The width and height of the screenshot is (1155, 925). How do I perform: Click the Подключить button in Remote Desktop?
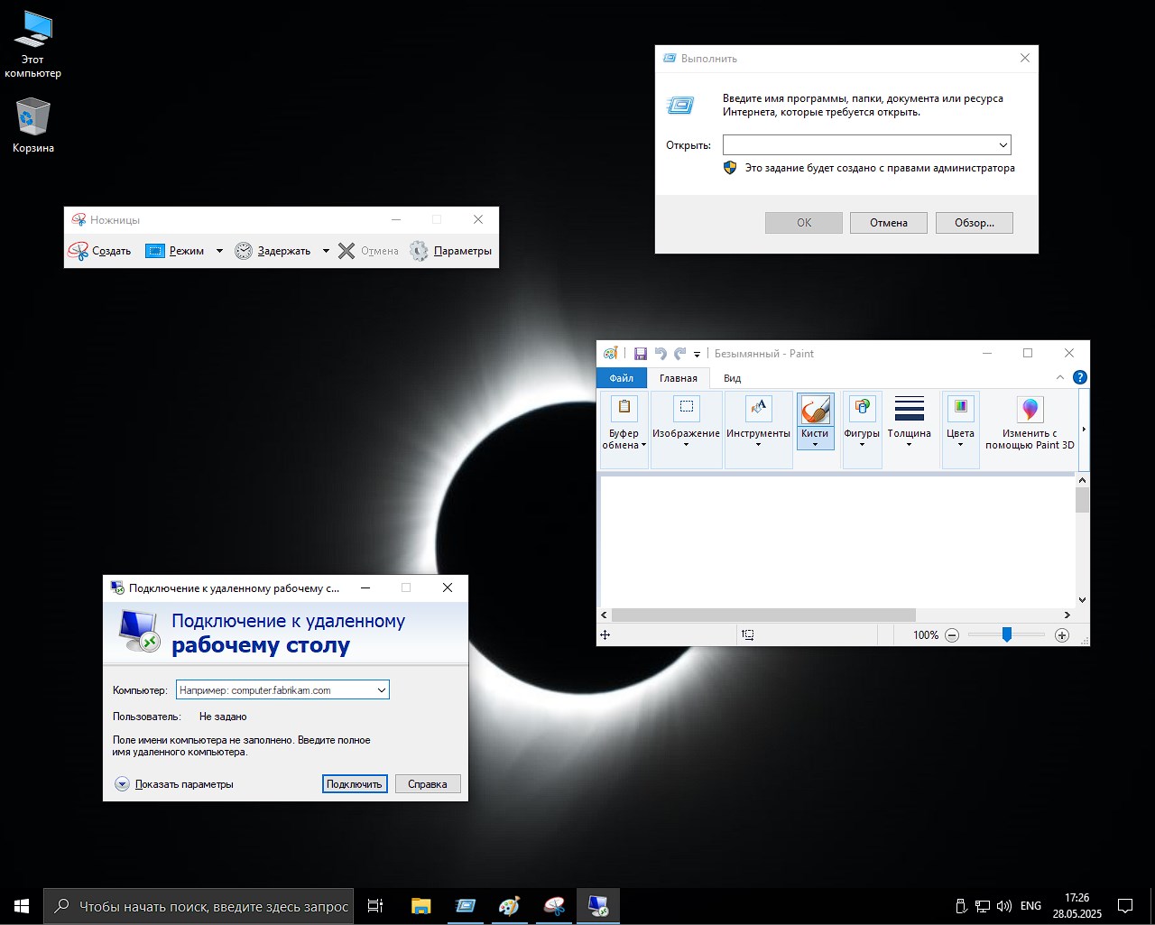[x=354, y=784]
